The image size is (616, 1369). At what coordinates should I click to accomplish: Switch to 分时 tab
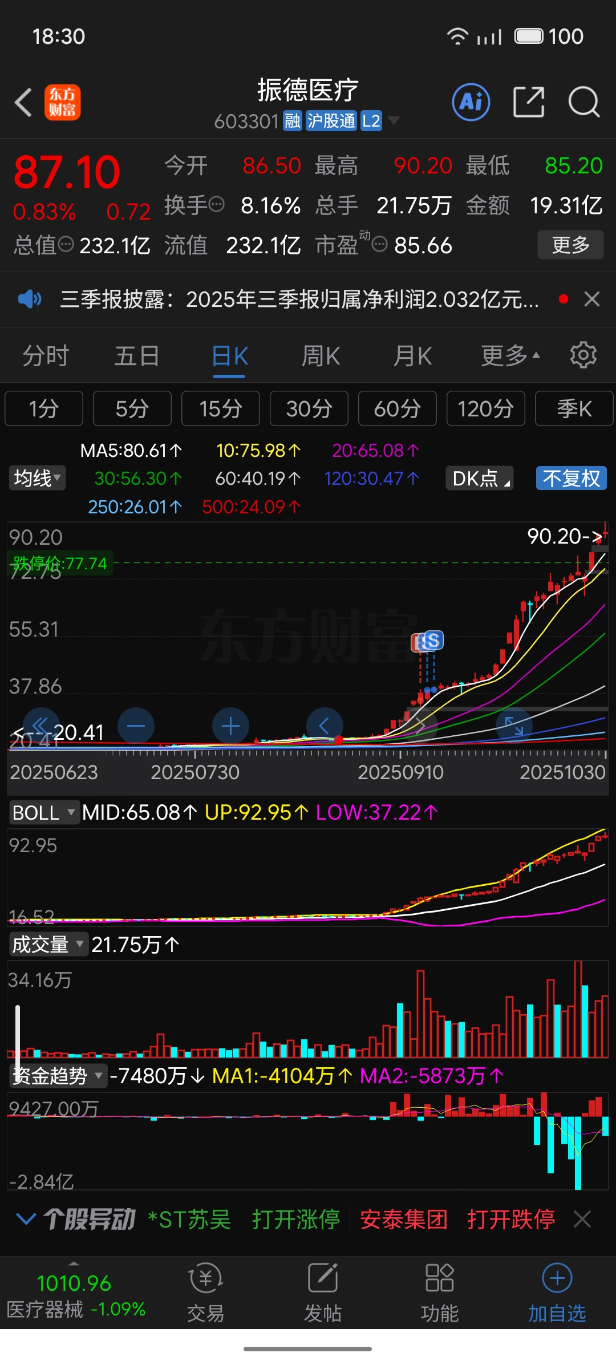click(x=46, y=356)
